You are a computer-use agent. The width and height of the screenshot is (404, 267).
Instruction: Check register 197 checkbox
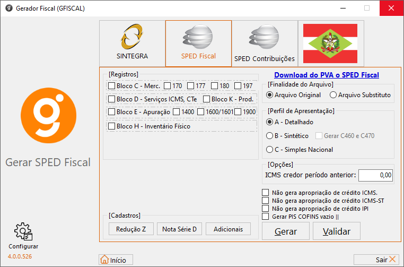238,85
